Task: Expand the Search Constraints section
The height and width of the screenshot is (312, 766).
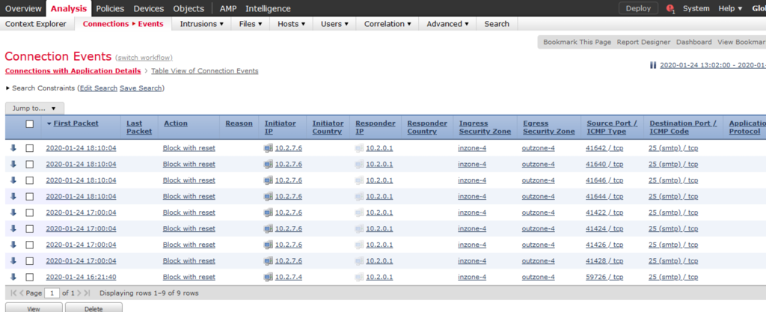Action: pos(9,88)
